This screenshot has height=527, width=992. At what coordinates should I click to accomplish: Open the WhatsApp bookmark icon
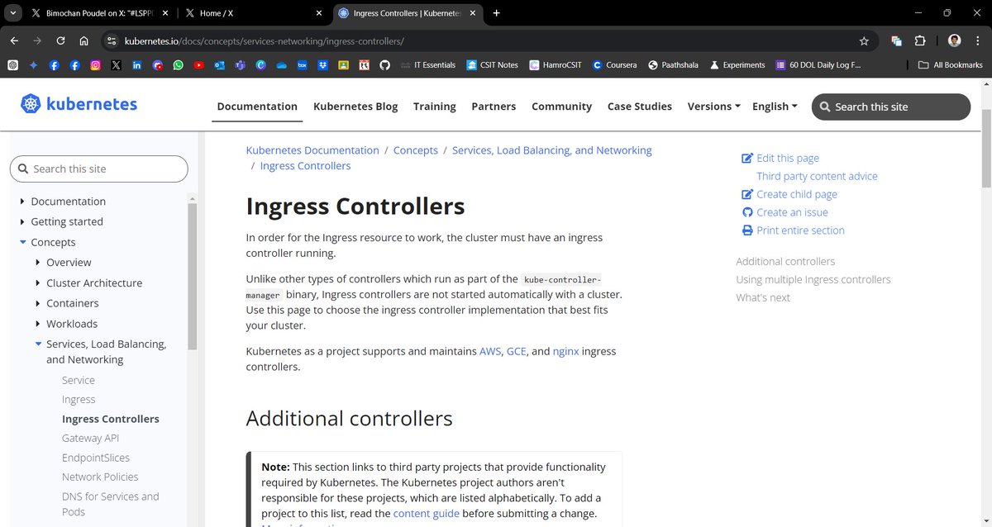pyautogui.click(x=178, y=65)
